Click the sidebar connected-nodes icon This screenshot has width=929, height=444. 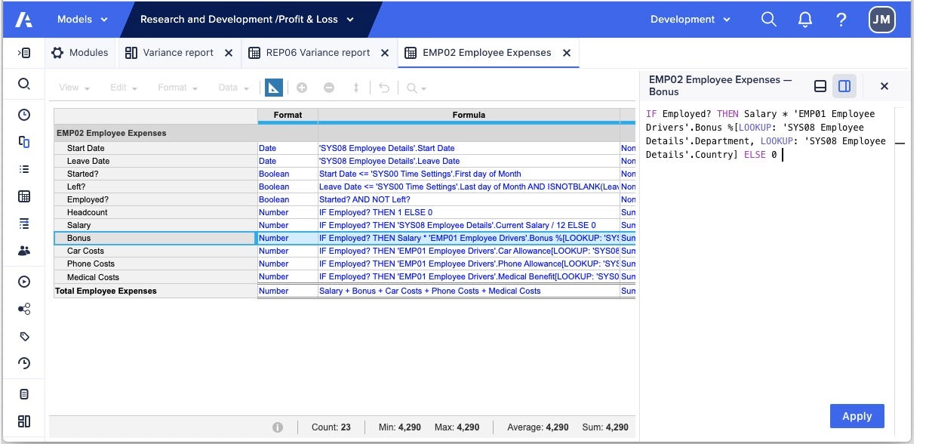click(24, 309)
